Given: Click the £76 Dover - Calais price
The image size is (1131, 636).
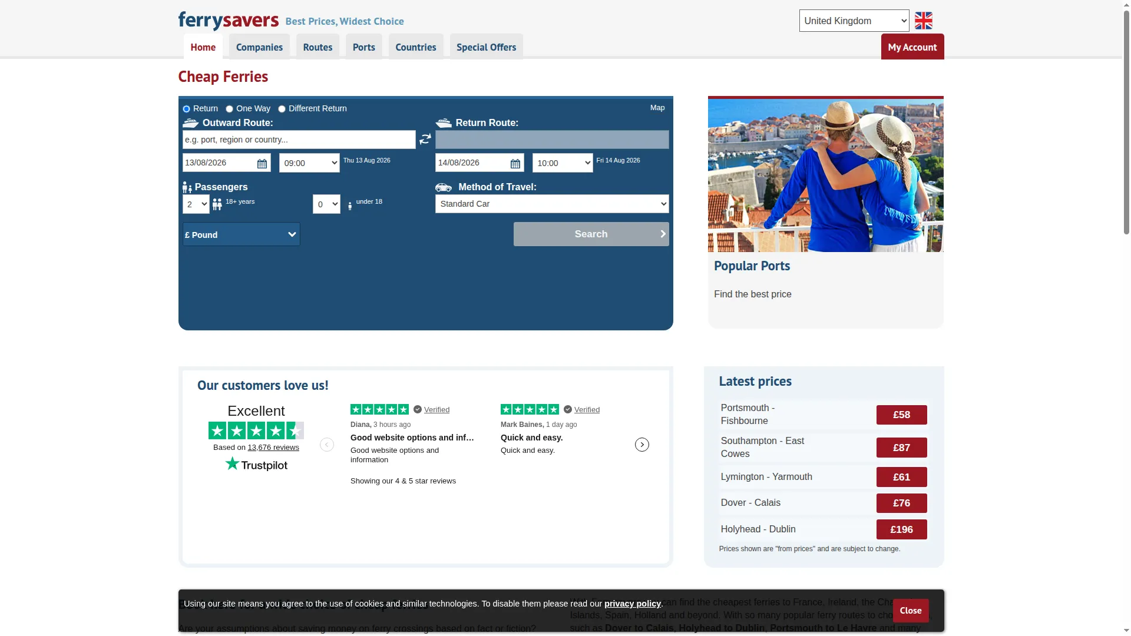Looking at the screenshot, I should pos(902,503).
